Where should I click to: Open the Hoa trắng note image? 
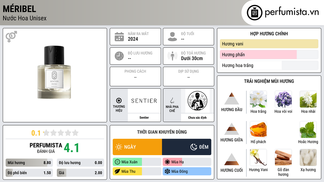[258, 99]
